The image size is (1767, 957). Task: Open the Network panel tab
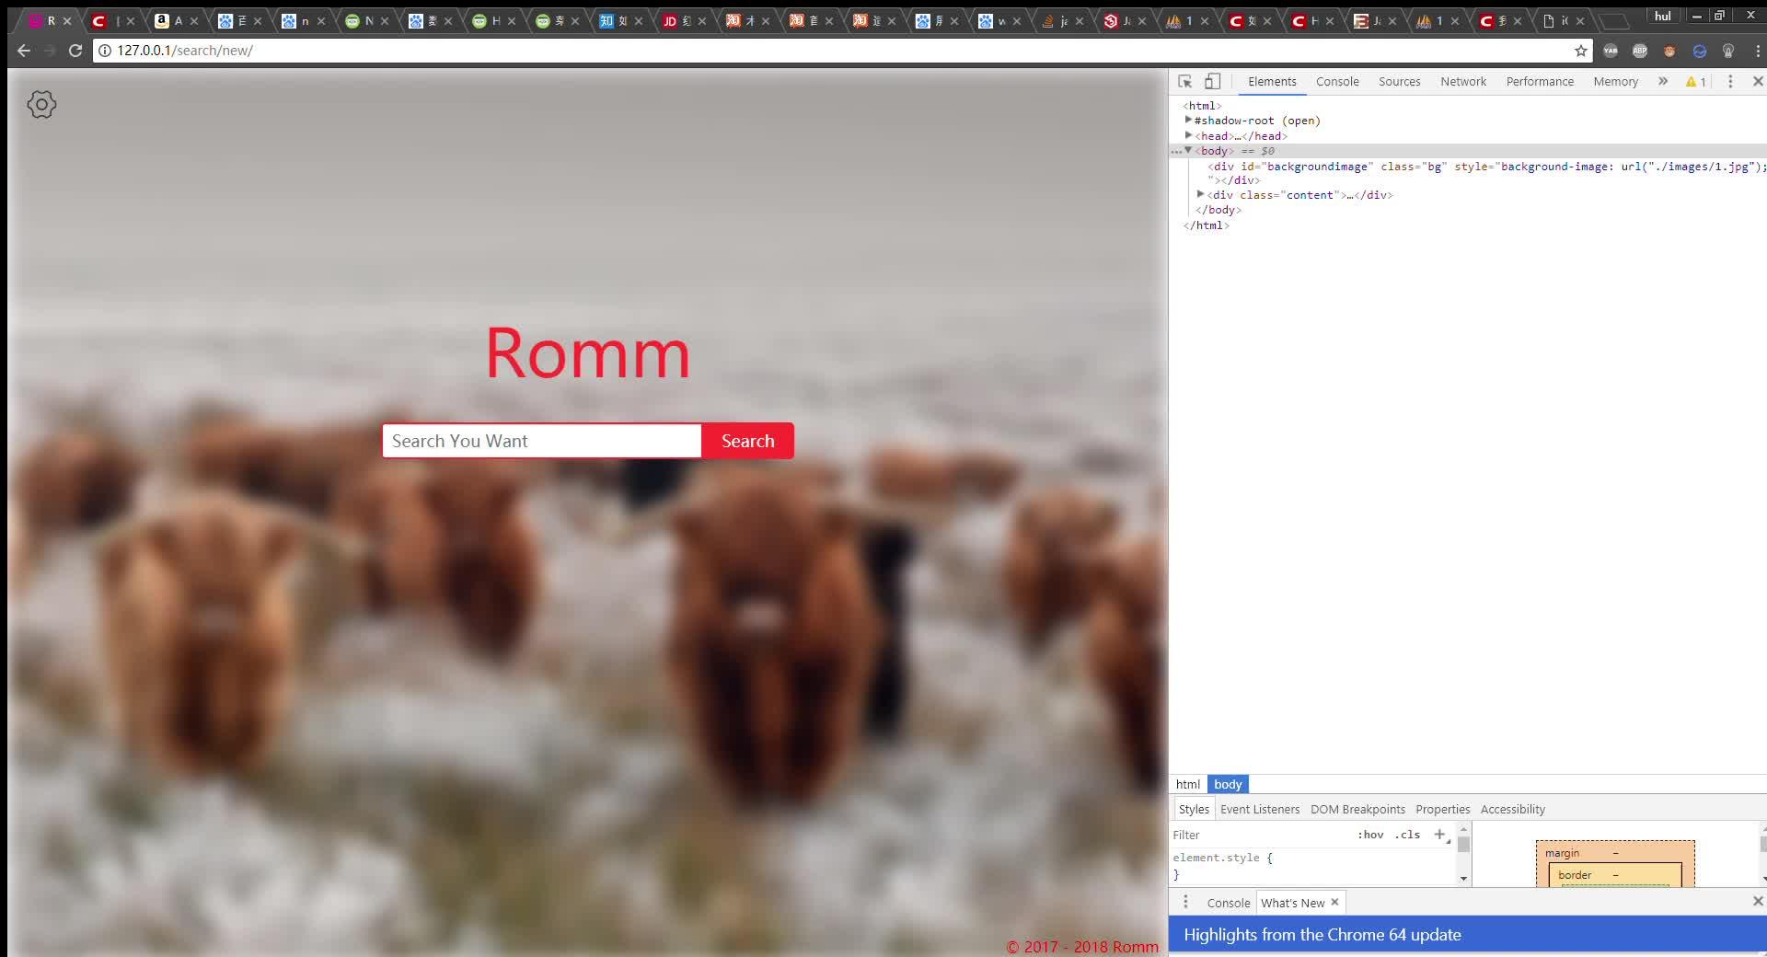1463,82
